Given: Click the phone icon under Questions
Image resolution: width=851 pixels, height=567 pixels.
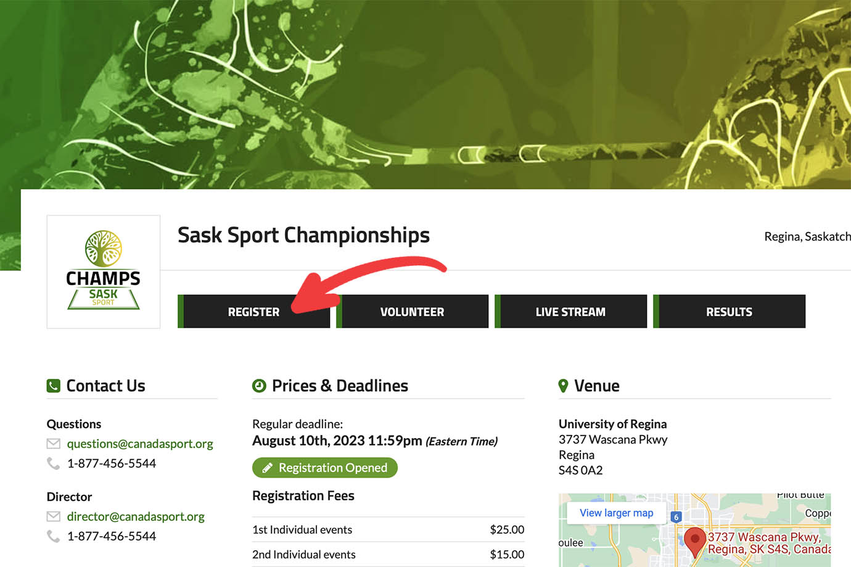Looking at the screenshot, I should (54, 463).
